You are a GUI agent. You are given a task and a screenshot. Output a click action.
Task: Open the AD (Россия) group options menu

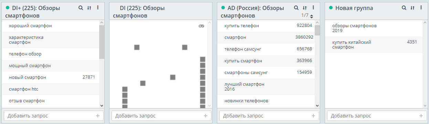pyautogui.click(x=313, y=8)
